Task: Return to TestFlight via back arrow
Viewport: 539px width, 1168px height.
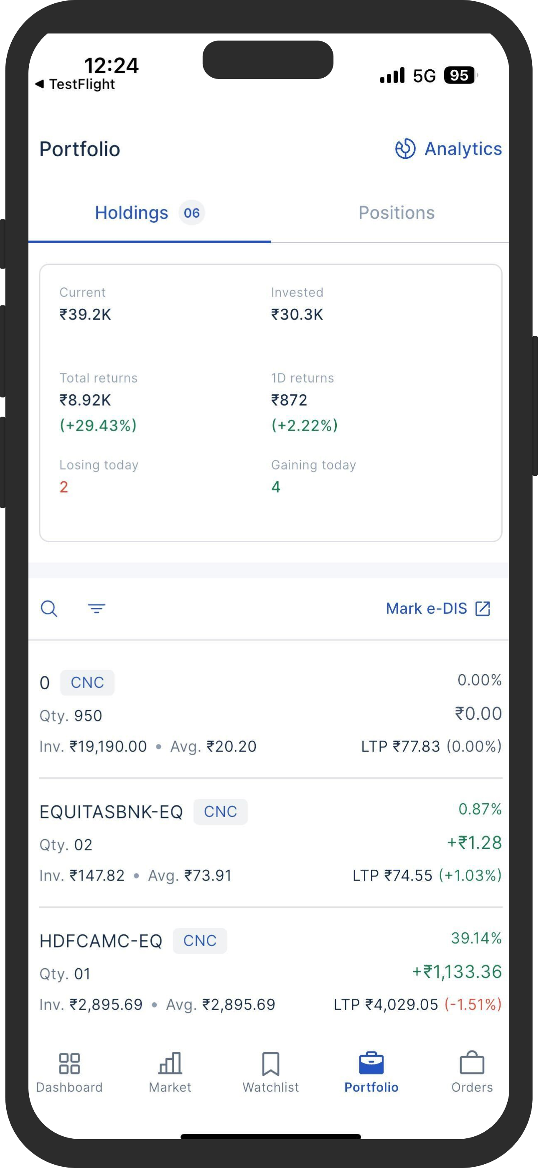Action: [75, 84]
